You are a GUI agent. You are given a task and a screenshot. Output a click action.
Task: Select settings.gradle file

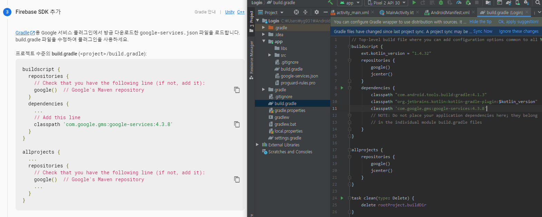tap(285, 138)
